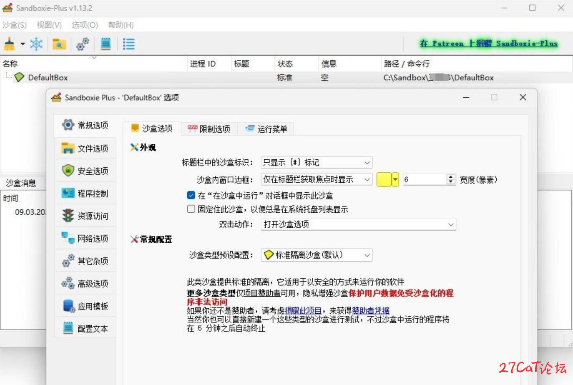573x385 pixels.
Task: Expand the 沙盒内窗口边框 dropdown
Action: click(317, 179)
